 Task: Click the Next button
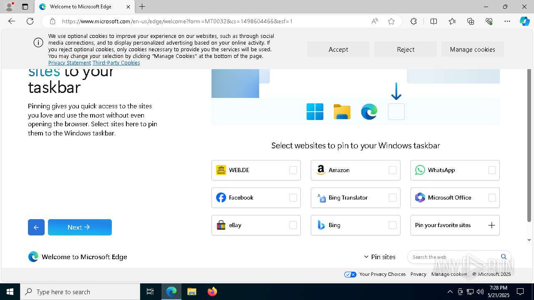click(x=80, y=227)
